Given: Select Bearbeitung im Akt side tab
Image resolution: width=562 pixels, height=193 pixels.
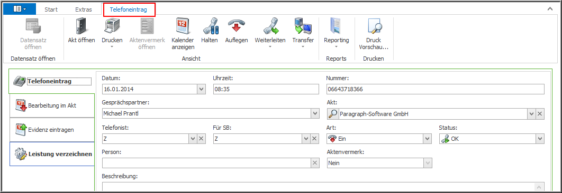Looking at the screenshot, I should pos(52,105).
